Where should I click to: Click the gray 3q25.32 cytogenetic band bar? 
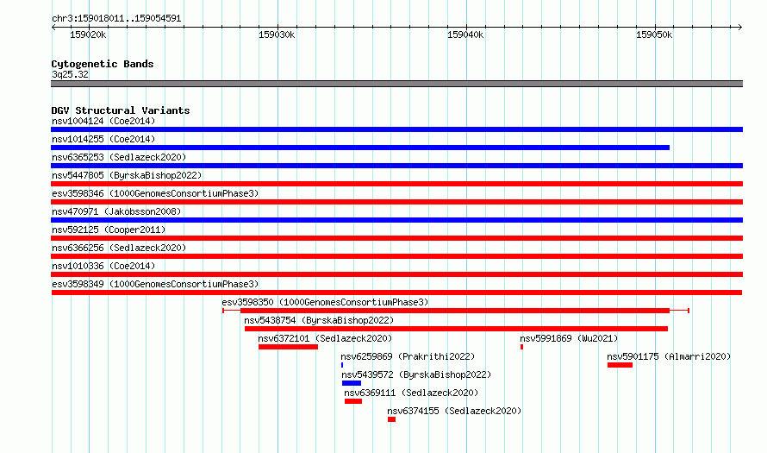(x=396, y=84)
